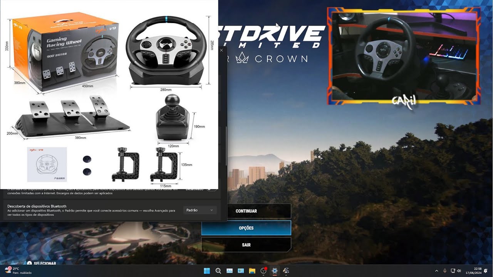The image size is (493, 277).
Task: Open volume control in system tray
Action: click(459, 271)
